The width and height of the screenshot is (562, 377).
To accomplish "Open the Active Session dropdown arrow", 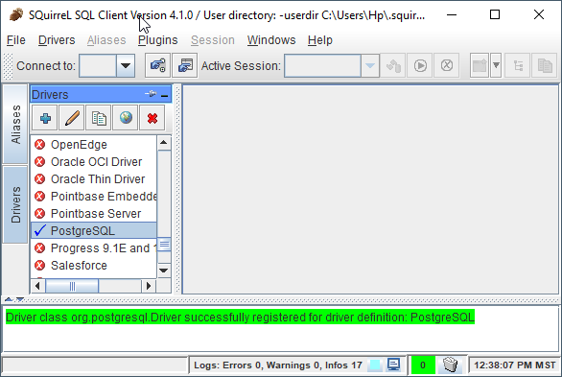I will tap(370, 65).
